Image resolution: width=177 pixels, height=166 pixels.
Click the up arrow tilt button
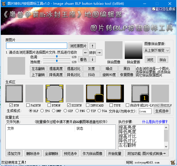93,46
